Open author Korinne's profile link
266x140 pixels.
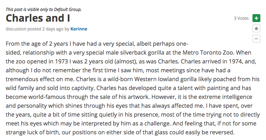click(79, 29)
